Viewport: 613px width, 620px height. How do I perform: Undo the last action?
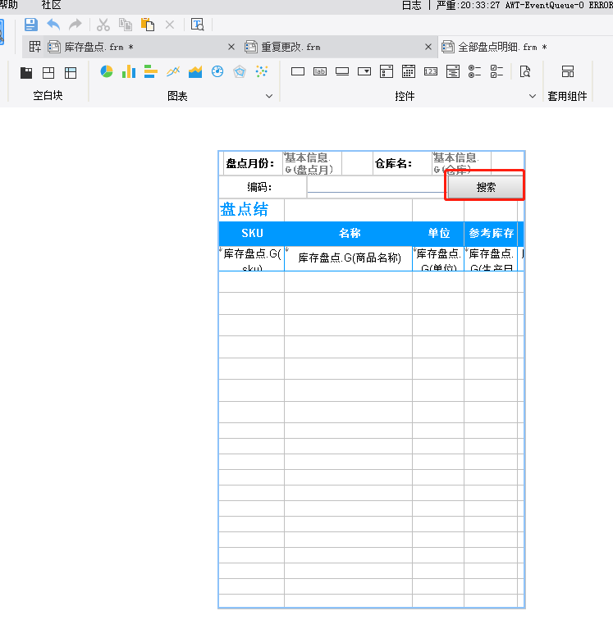coord(53,25)
